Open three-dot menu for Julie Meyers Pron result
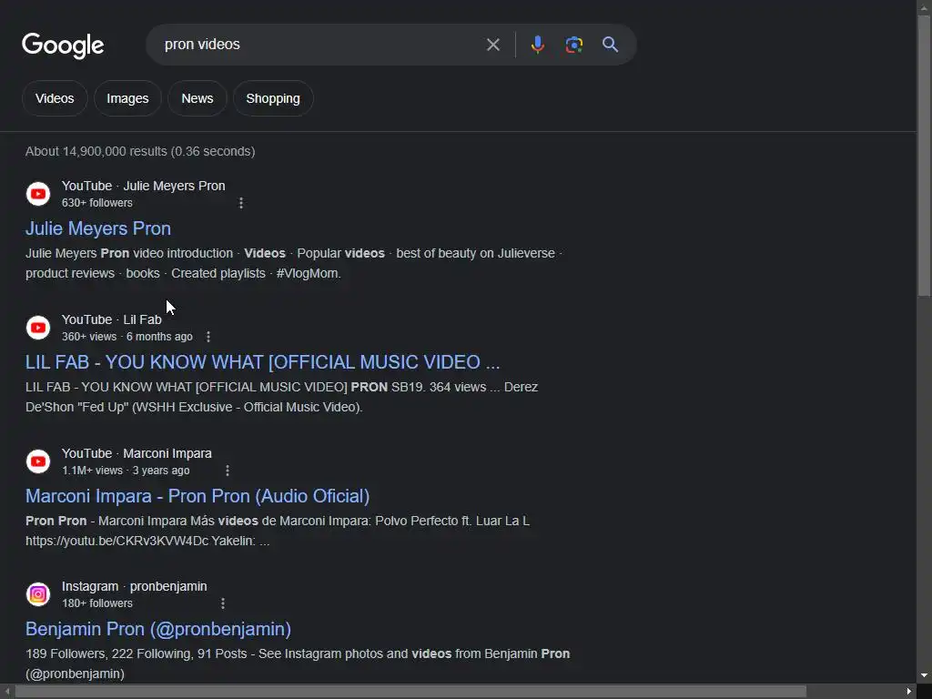 (x=240, y=203)
